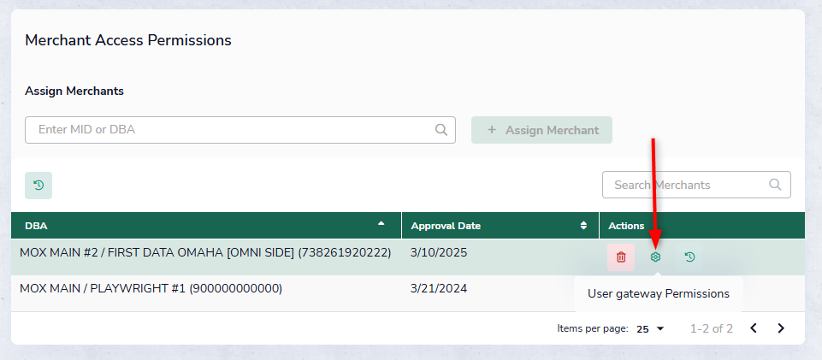
Task: Select MOX MAIN #2 / FIRST DATA OMAHA row
Action: coord(205,253)
